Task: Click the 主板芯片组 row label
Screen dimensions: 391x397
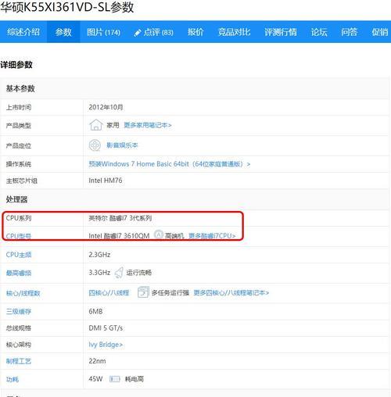Action: [x=22, y=181]
